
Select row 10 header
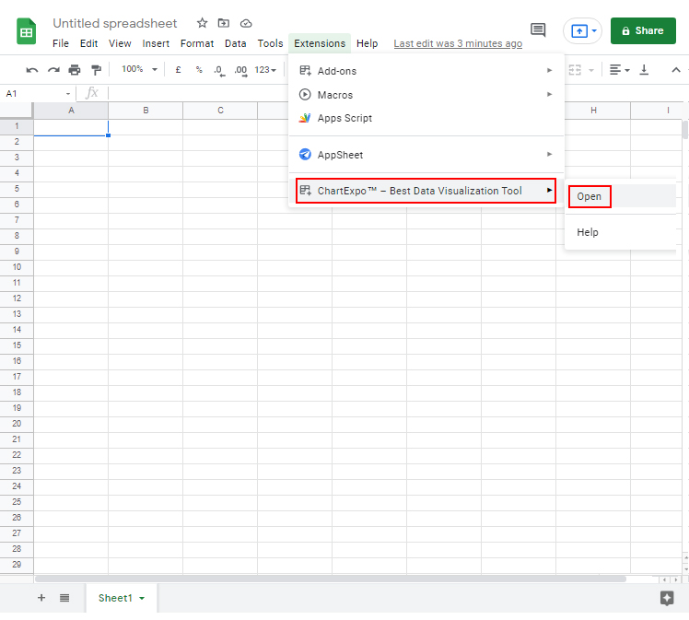click(17, 267)
